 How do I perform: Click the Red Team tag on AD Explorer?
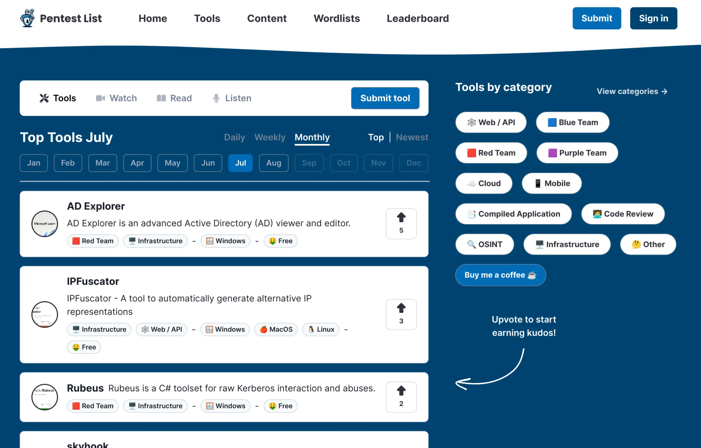pyautogui.click(x=93, y=241)
